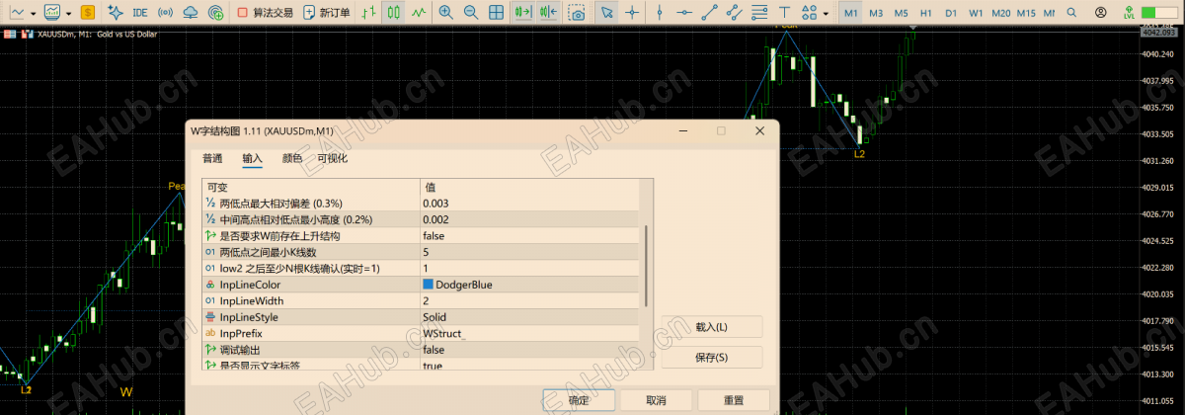Choose the trendline drawing tool
Viewport: 1185px width, 415px height.
pyautogui.click(x=710, y=13)
